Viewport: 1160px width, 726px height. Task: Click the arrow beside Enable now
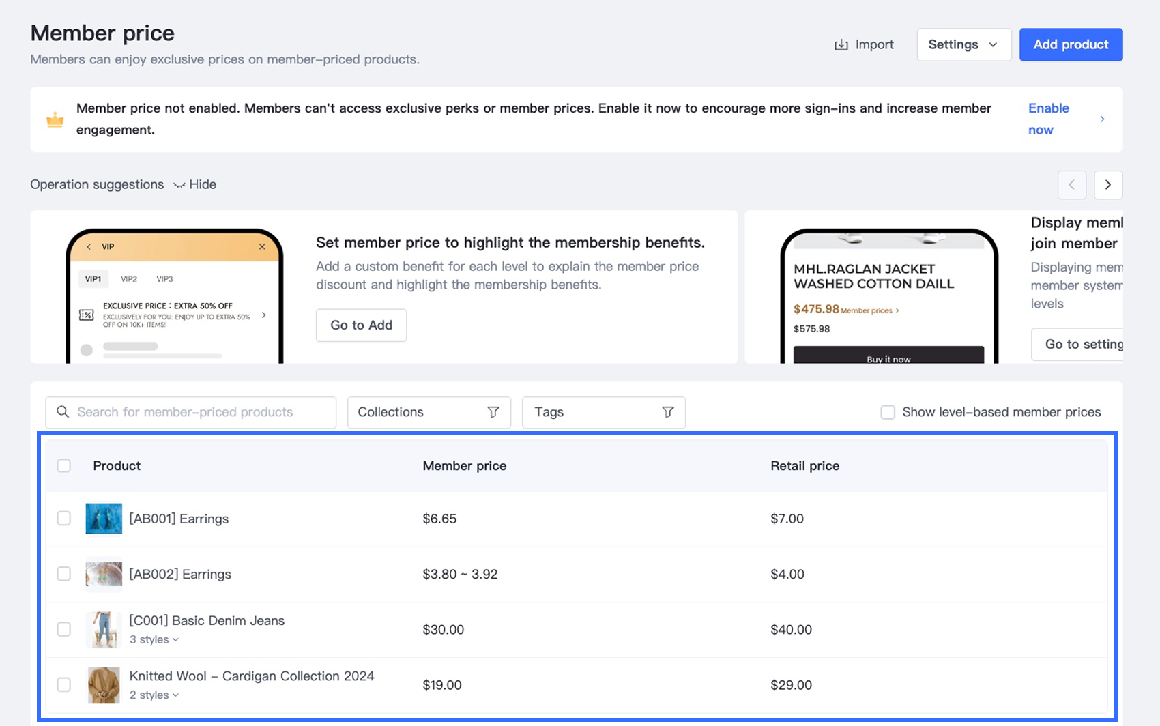click(1102, 119)
